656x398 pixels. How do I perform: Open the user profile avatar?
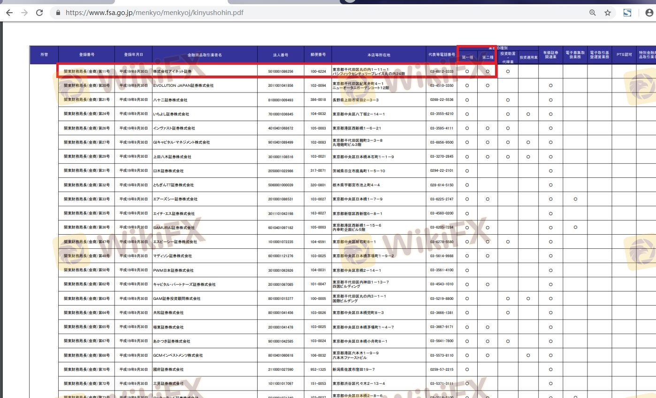pos(649,13)
